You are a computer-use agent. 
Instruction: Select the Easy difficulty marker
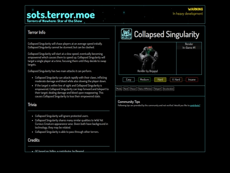129,79
